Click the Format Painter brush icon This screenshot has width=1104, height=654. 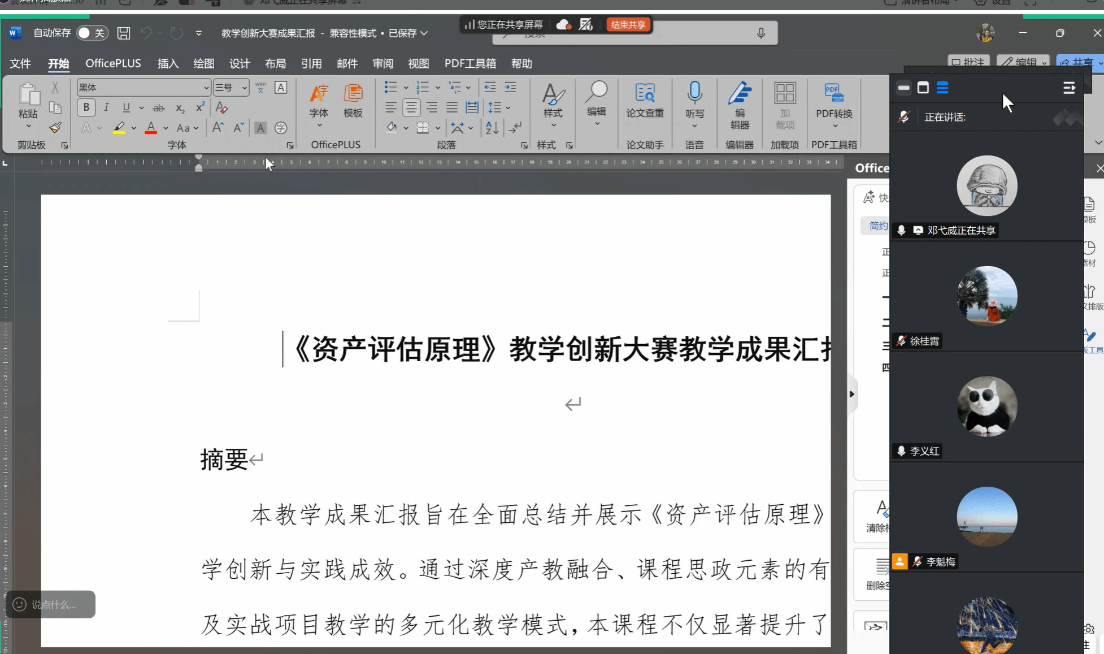tap(55, 128)
